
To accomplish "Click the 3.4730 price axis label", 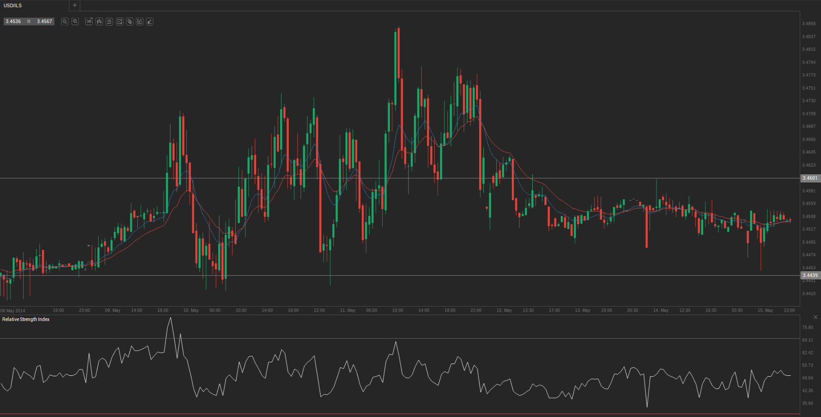I will 809,101.
